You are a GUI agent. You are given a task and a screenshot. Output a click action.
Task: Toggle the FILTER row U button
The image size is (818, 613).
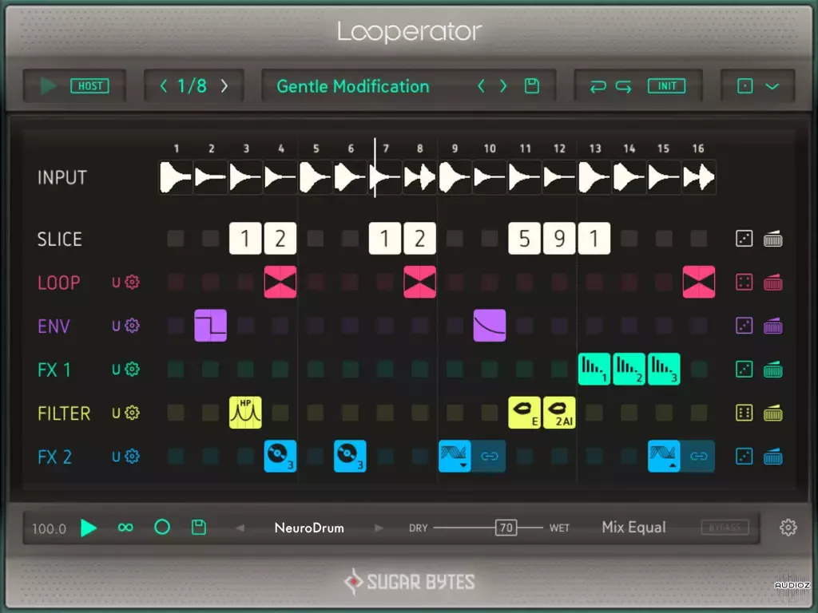pos(116,413)
